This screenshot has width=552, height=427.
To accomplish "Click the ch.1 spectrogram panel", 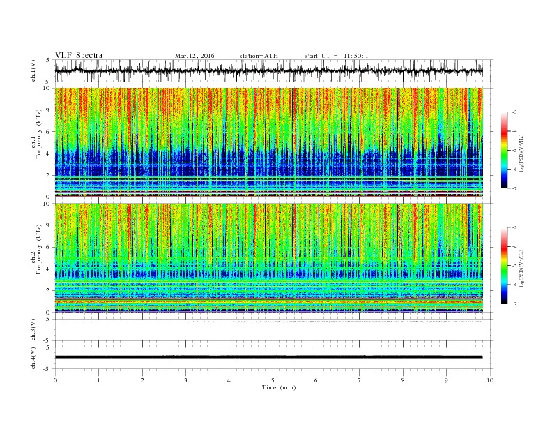I will [268, 142].
